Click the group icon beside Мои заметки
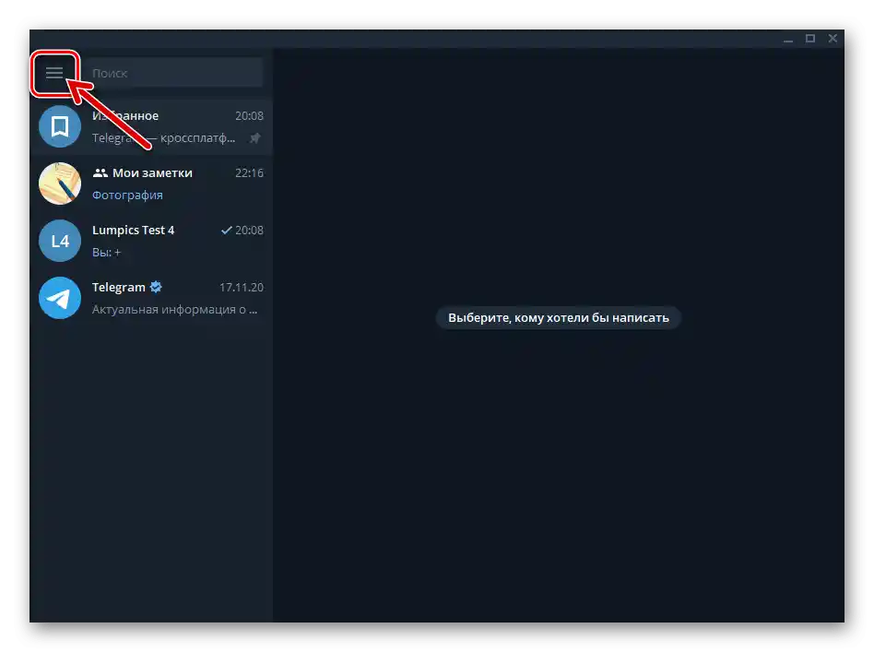This screenshot has height=652, width=874. [x=99, y=172]
